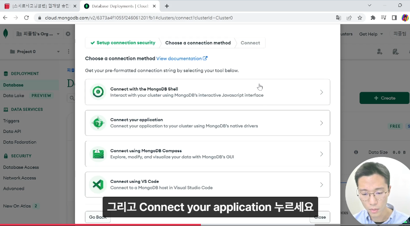Open Advanced in sidebar
The height and width of the screenshot is (226, 410).
tap(14, 188)
